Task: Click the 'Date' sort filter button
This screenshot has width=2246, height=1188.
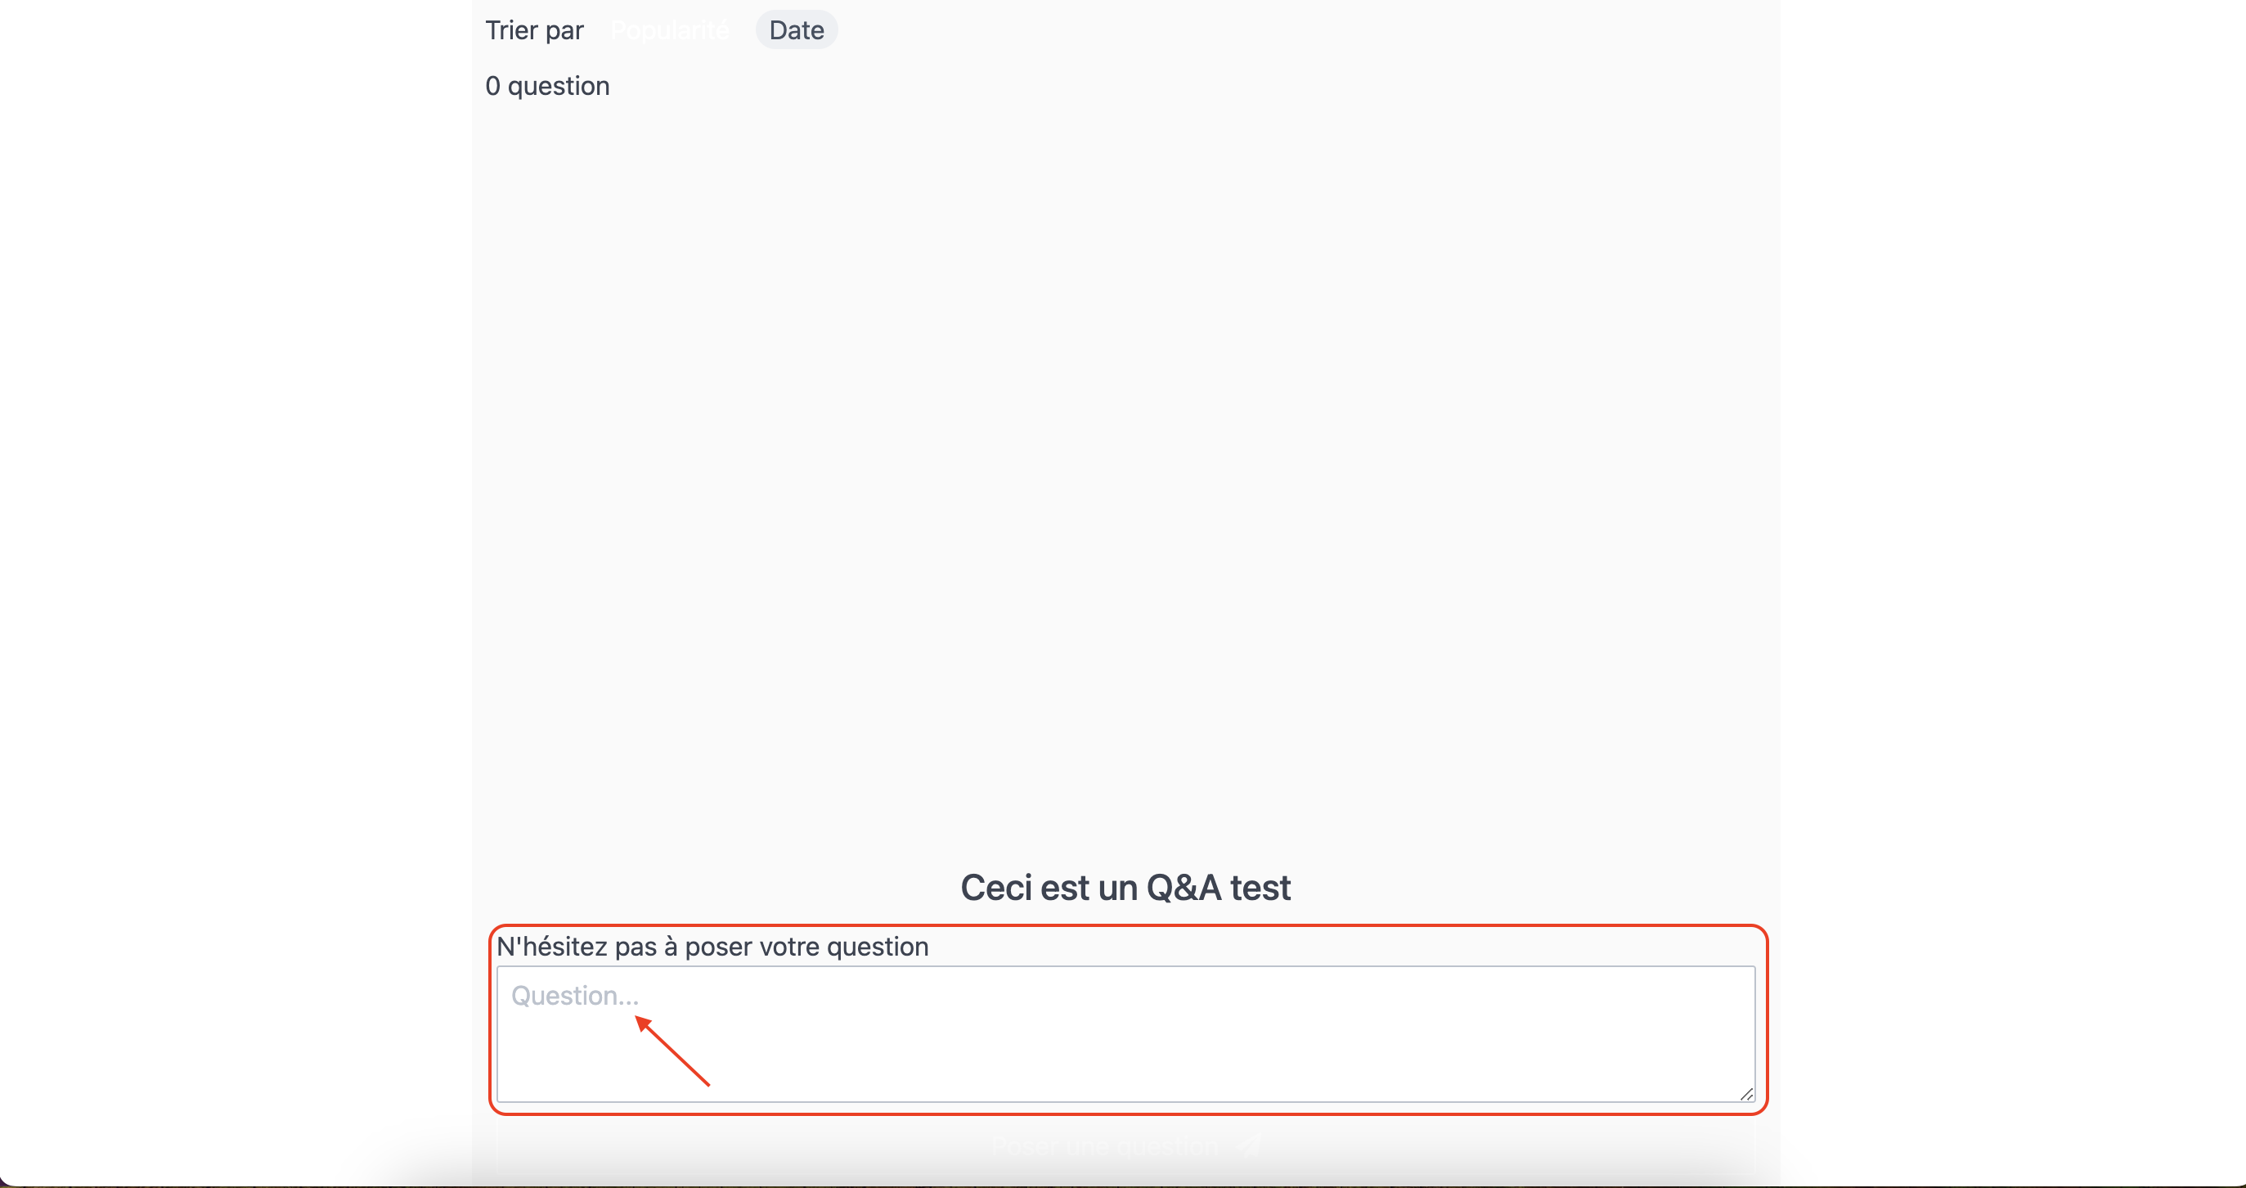Action: coord(796,29)
